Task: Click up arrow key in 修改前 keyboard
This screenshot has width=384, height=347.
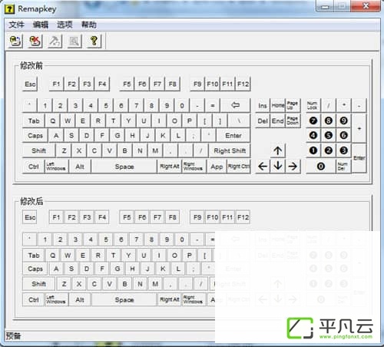Action: click(278, 150)
